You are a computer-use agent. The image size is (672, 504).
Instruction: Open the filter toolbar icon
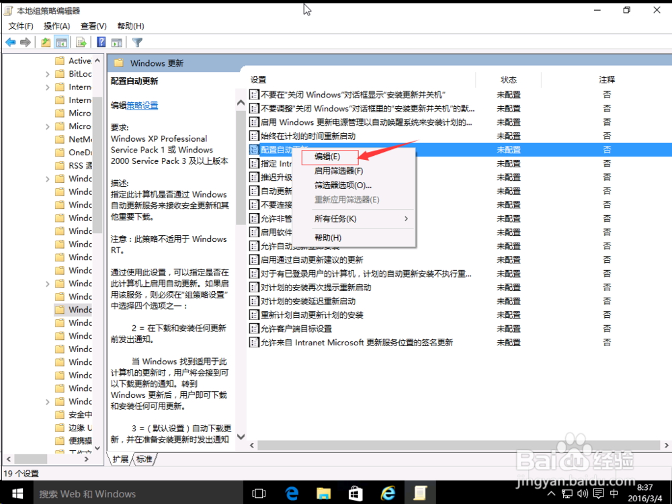(136, 42)
